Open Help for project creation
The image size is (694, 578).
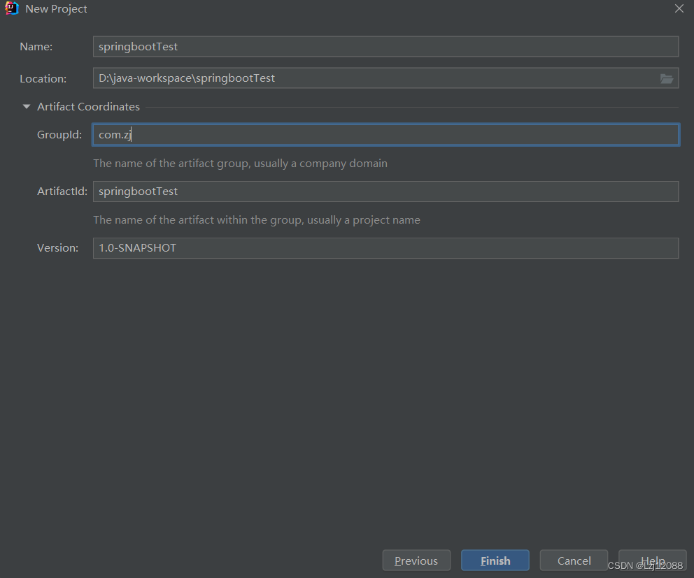652,560
